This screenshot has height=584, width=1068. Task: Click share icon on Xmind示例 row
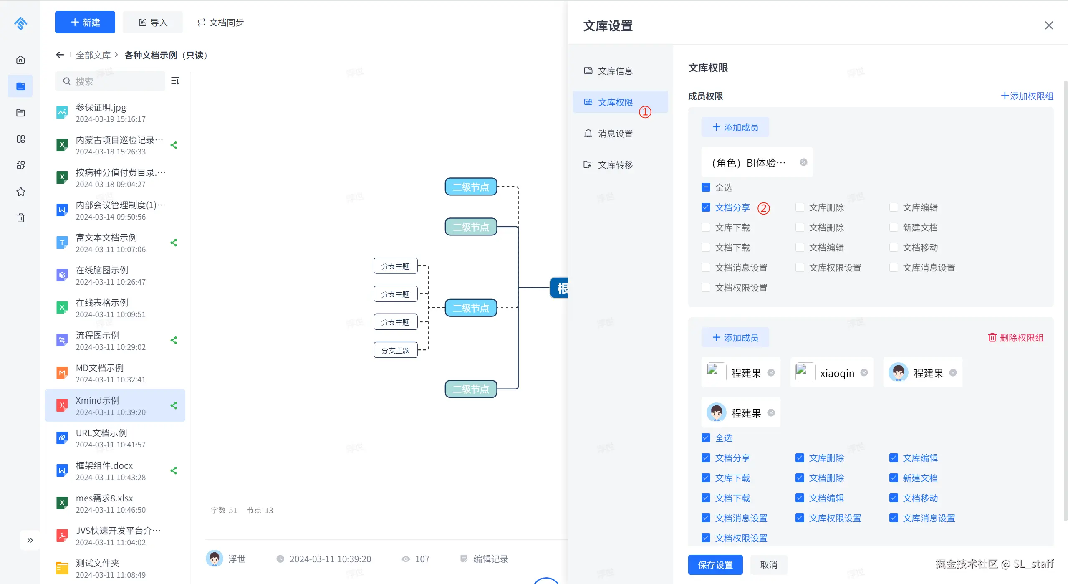coord(174,405)
